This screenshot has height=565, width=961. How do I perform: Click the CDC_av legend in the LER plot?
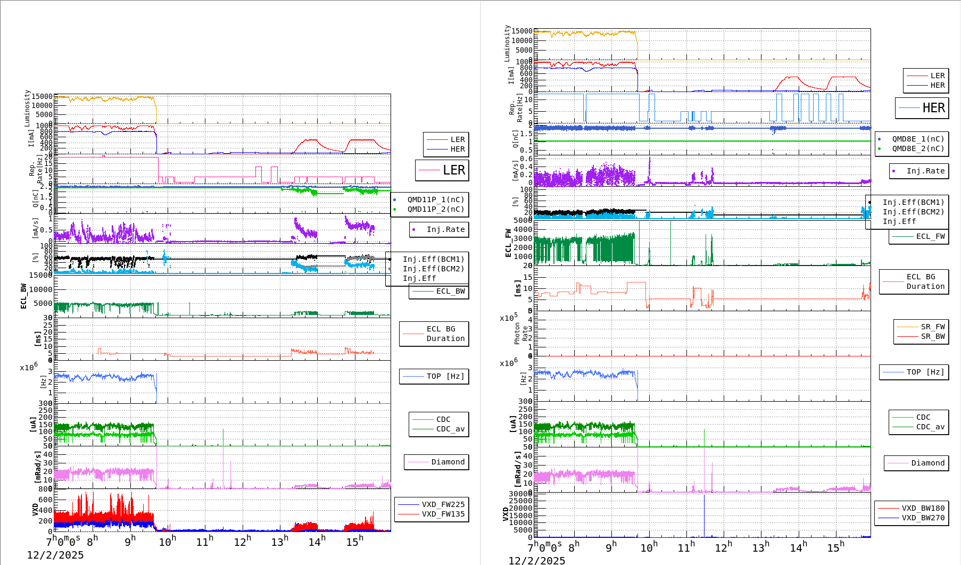click(x=450, y=429)
